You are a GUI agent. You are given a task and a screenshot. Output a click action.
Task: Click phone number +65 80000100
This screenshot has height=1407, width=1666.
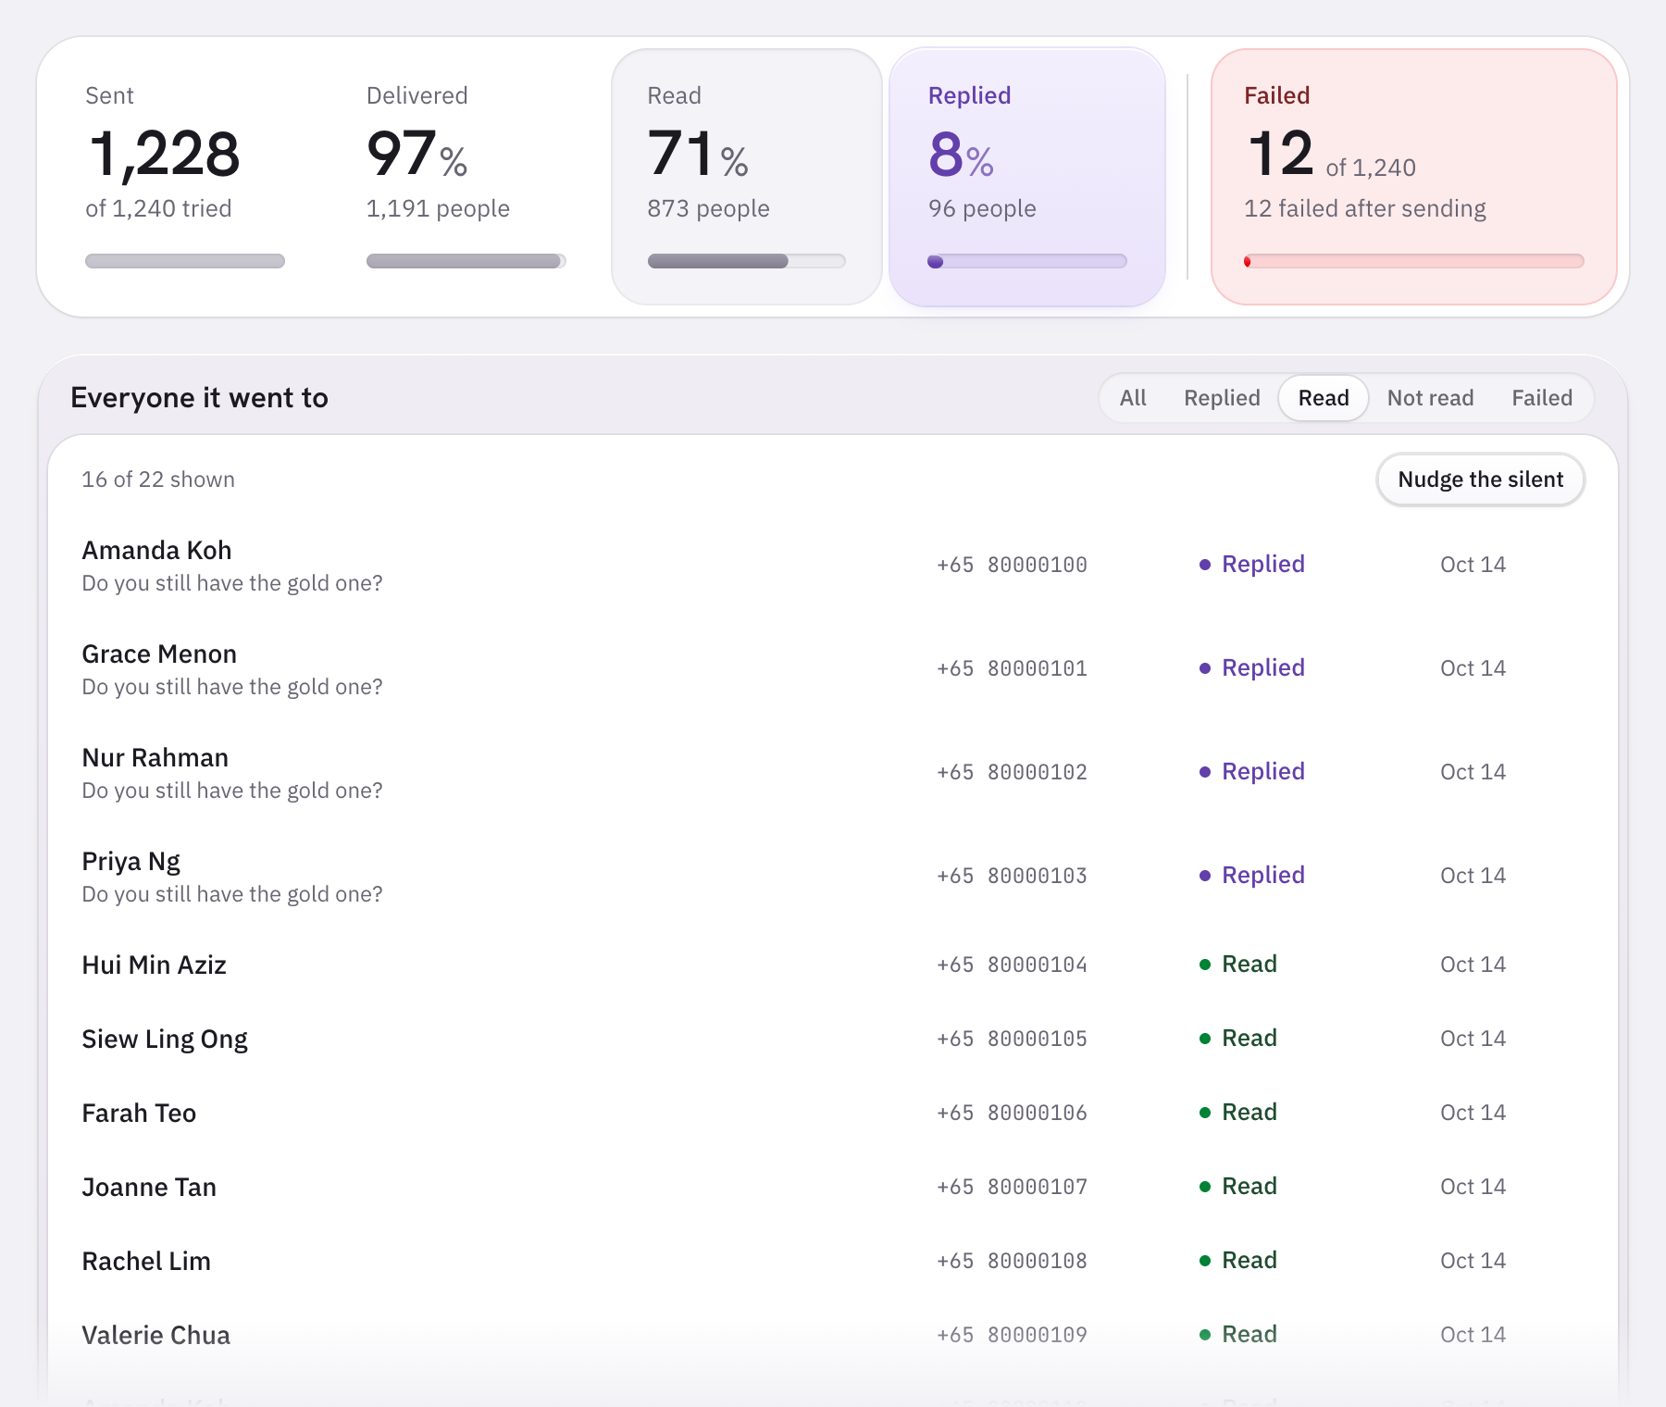pyautogui.click(x=1012, y=565)
